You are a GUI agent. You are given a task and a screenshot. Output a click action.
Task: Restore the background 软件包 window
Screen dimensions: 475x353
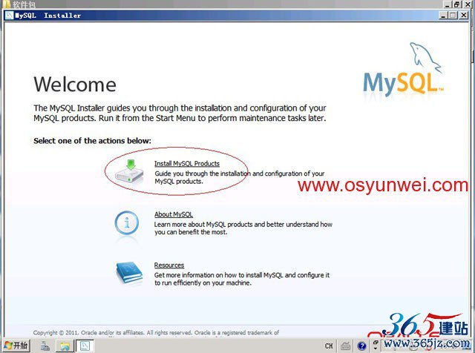[457, 4]
